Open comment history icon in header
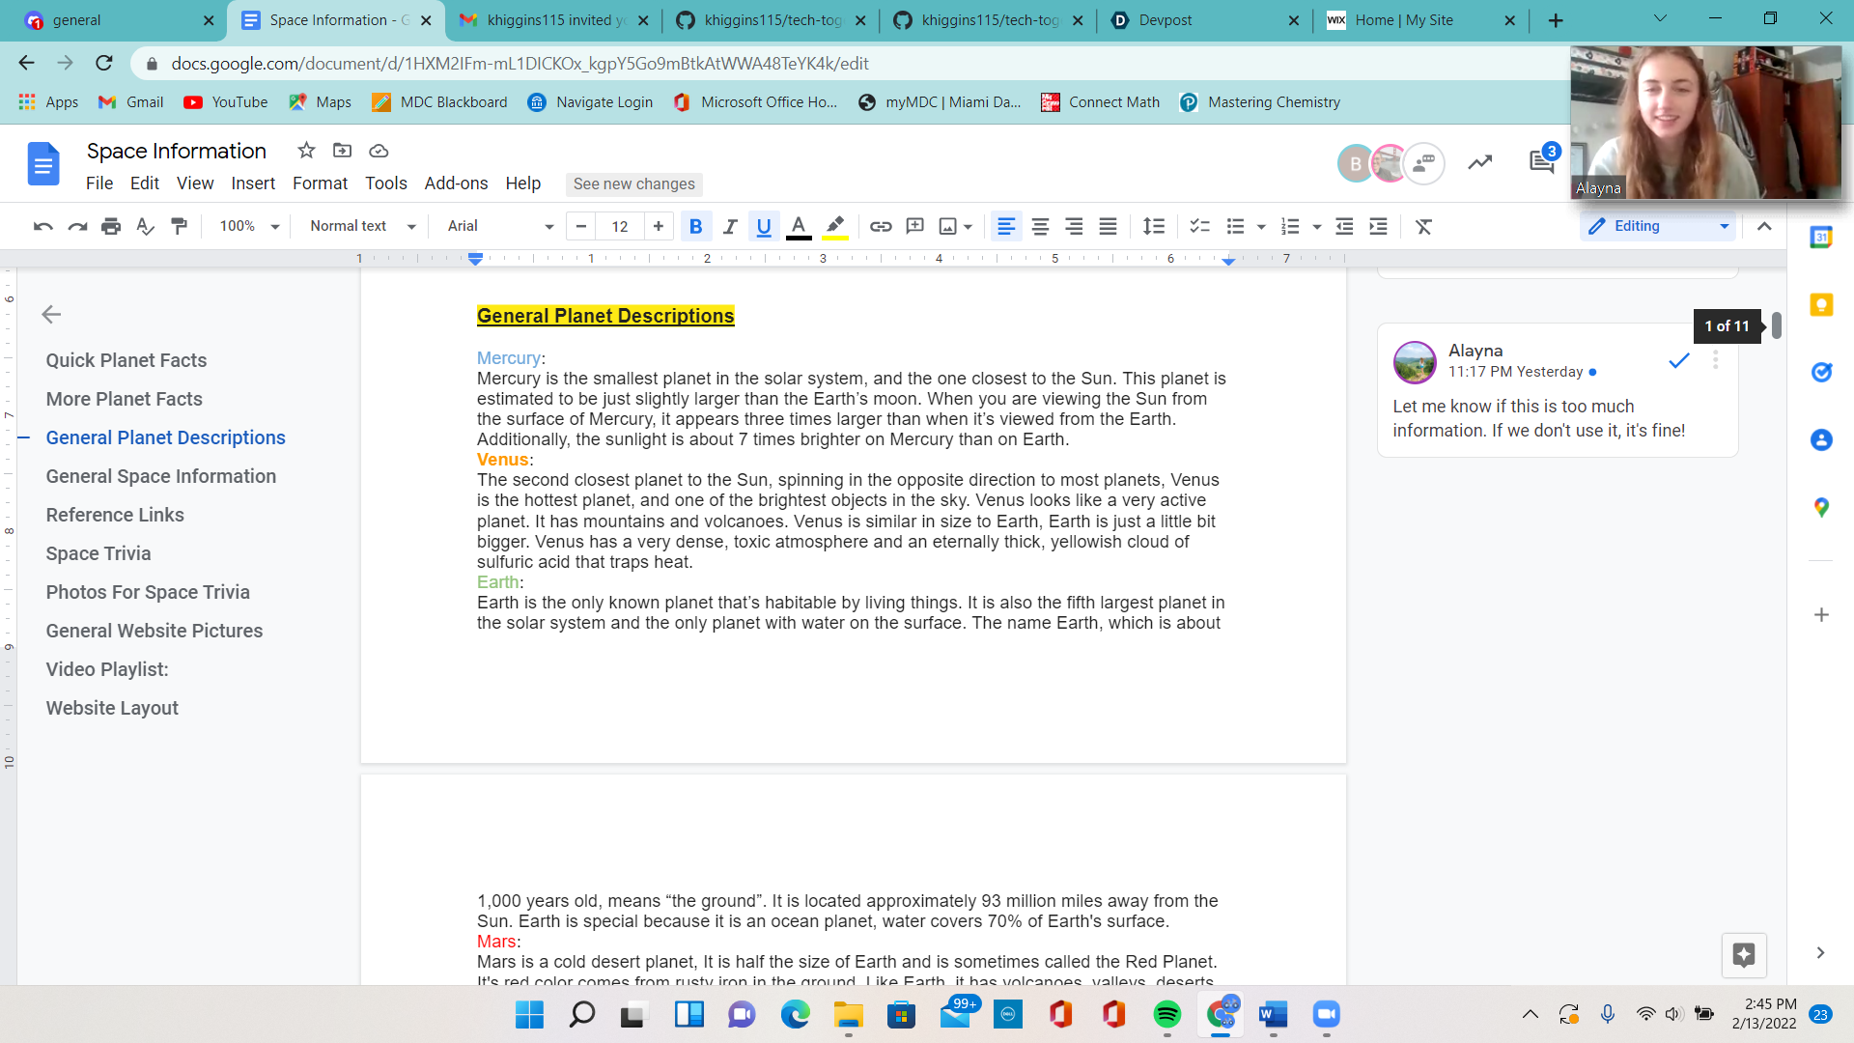The image size is (1854, 1043). 1541,162
